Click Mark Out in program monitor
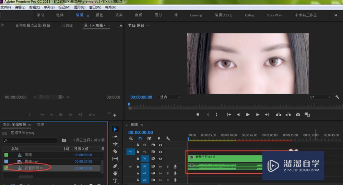343x185 pixels. (216, 115)
